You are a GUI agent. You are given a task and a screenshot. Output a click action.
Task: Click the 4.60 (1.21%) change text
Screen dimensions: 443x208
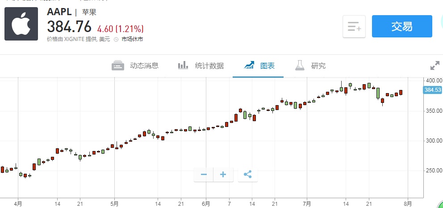tap(121, 29)
